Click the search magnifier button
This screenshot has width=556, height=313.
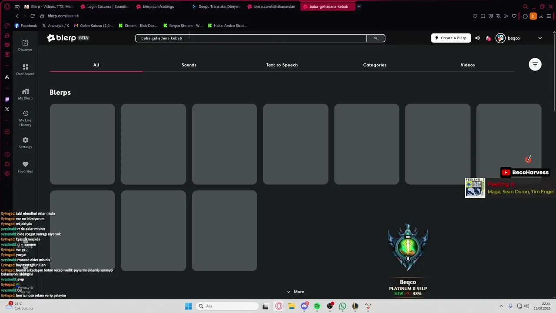[x=376, y=38]
